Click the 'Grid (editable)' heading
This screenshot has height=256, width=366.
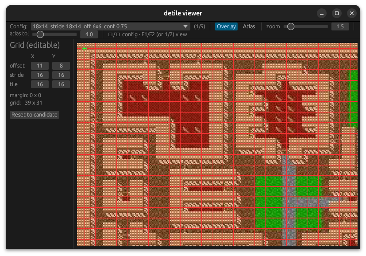point(35,45)
